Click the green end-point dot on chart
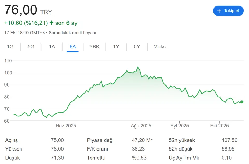This screenshot has height=164, width=249. pos(242,102)
